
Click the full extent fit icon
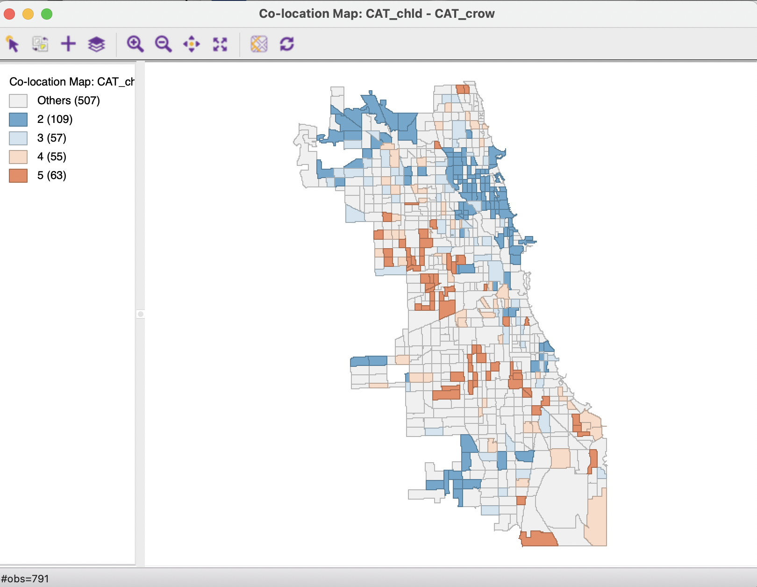(x=220, y=44)
